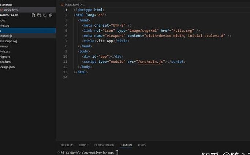
Task: Open vite.svg file in the explorer
Action: coord(28,26)
